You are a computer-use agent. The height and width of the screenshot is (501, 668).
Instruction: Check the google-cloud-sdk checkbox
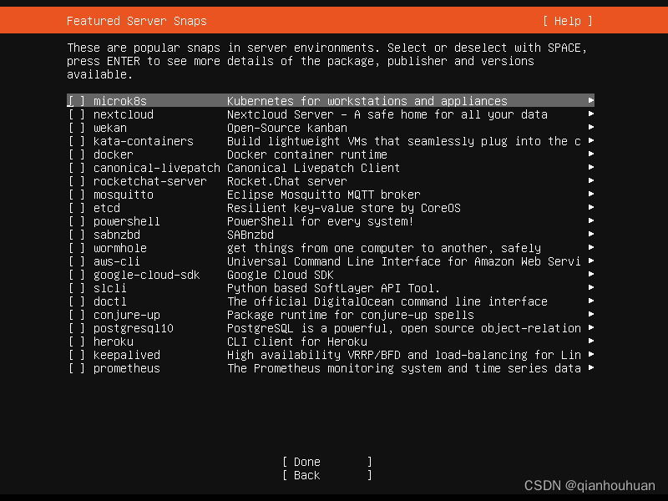tap(77, 275)
